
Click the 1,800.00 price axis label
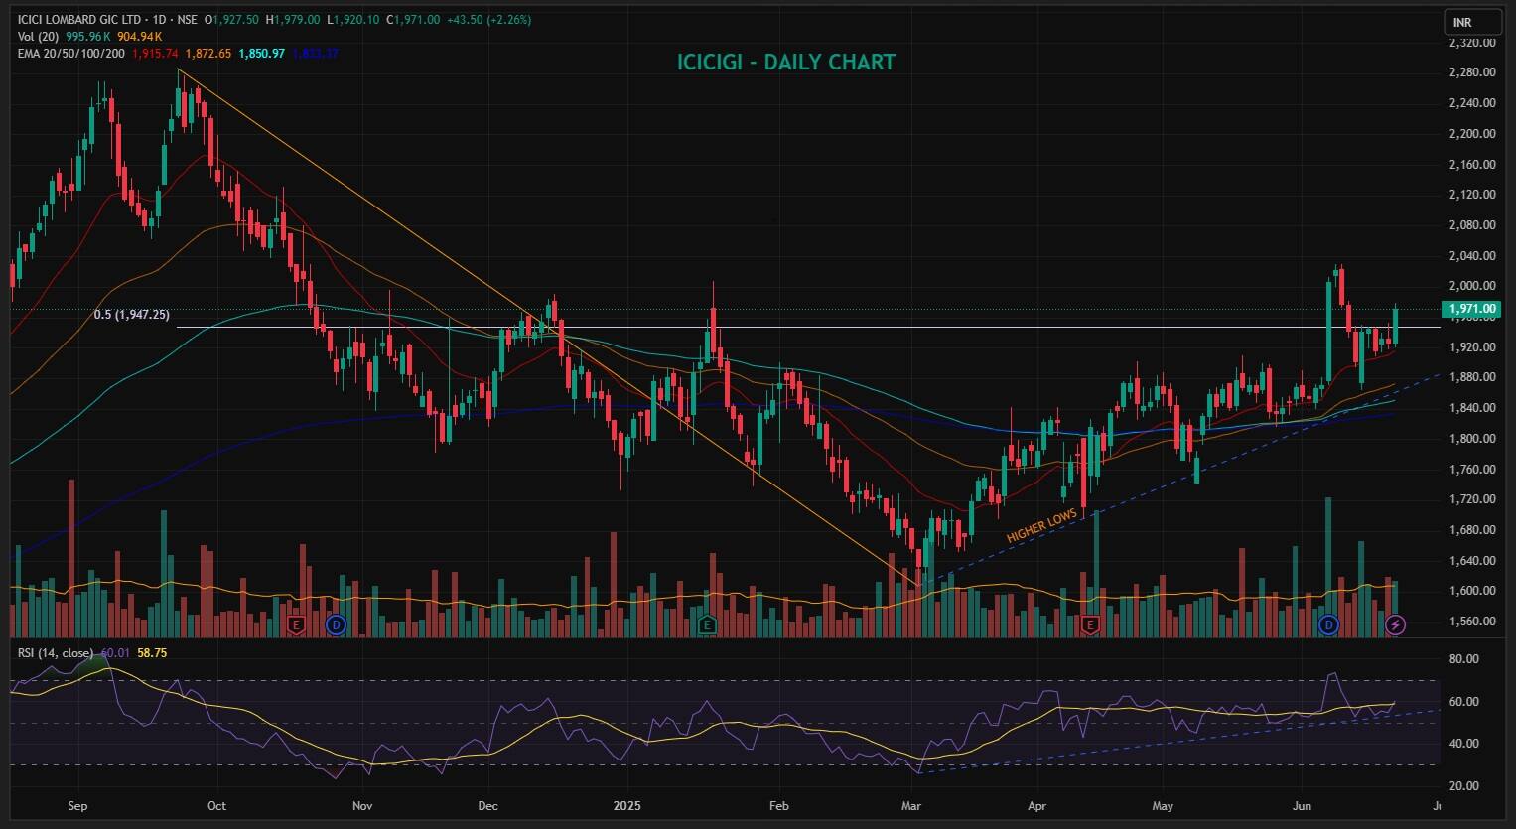point(1472,439)
